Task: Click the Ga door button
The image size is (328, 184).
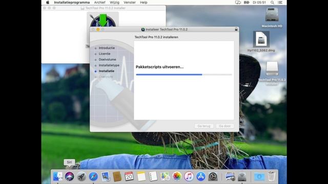Action: pyautogui.click(x=224, y=126)
